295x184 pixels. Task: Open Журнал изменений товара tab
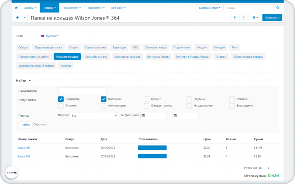click(x=36, y=66)
